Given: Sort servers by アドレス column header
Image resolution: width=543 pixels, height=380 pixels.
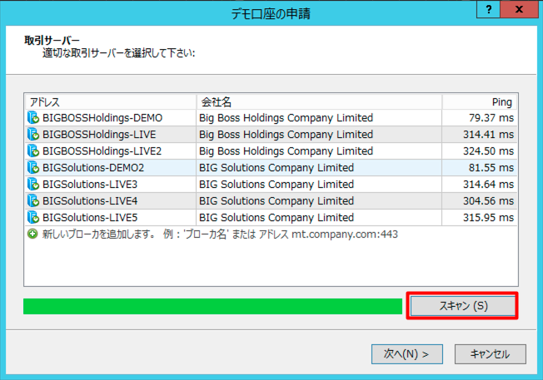Looking at the screenshot, I should coord(110,101).
